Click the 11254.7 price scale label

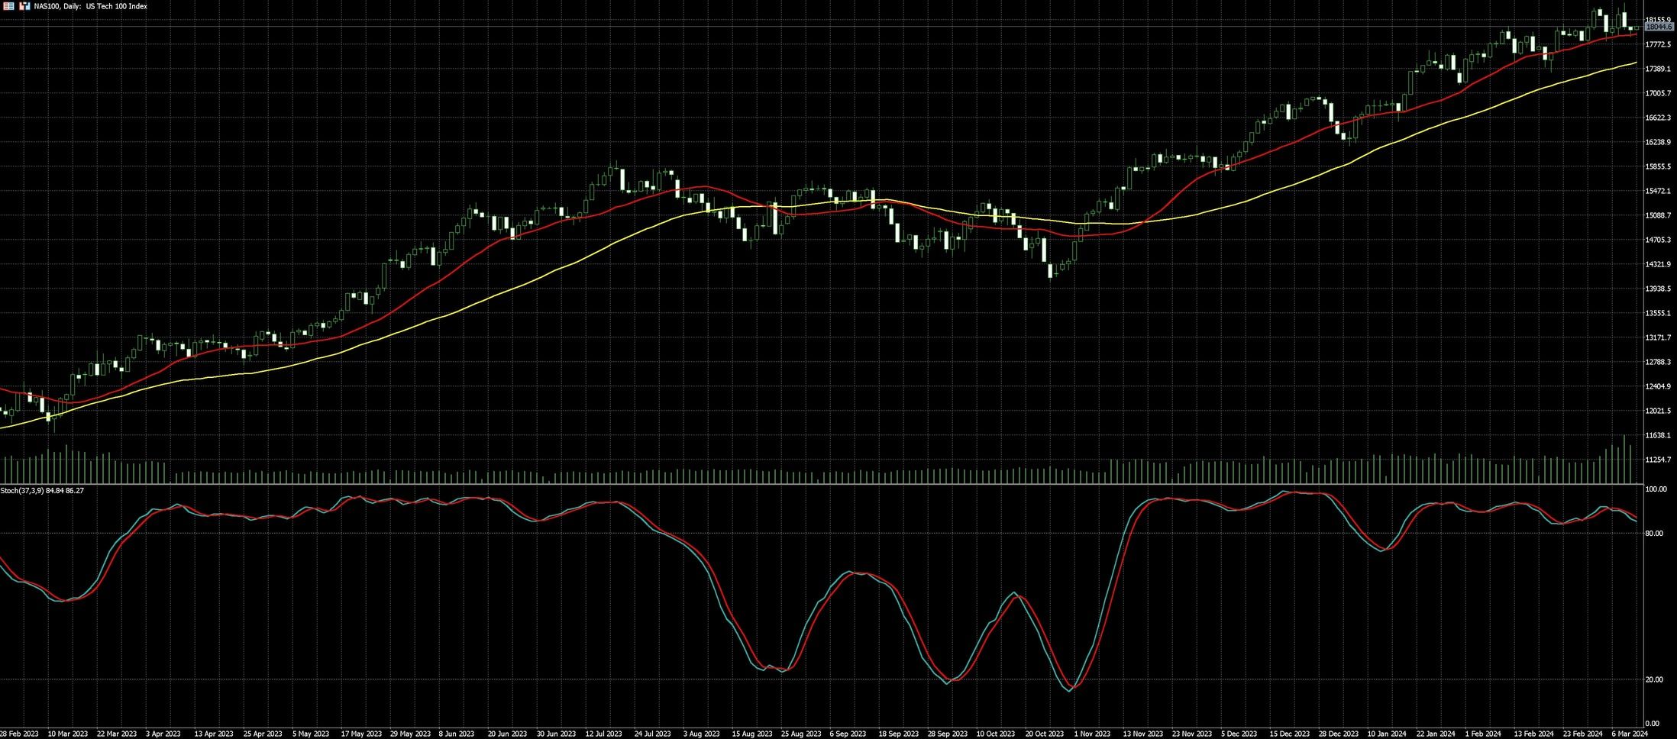1658,460
